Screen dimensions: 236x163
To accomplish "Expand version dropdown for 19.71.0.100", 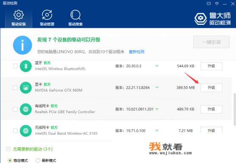I will point(157,130).
